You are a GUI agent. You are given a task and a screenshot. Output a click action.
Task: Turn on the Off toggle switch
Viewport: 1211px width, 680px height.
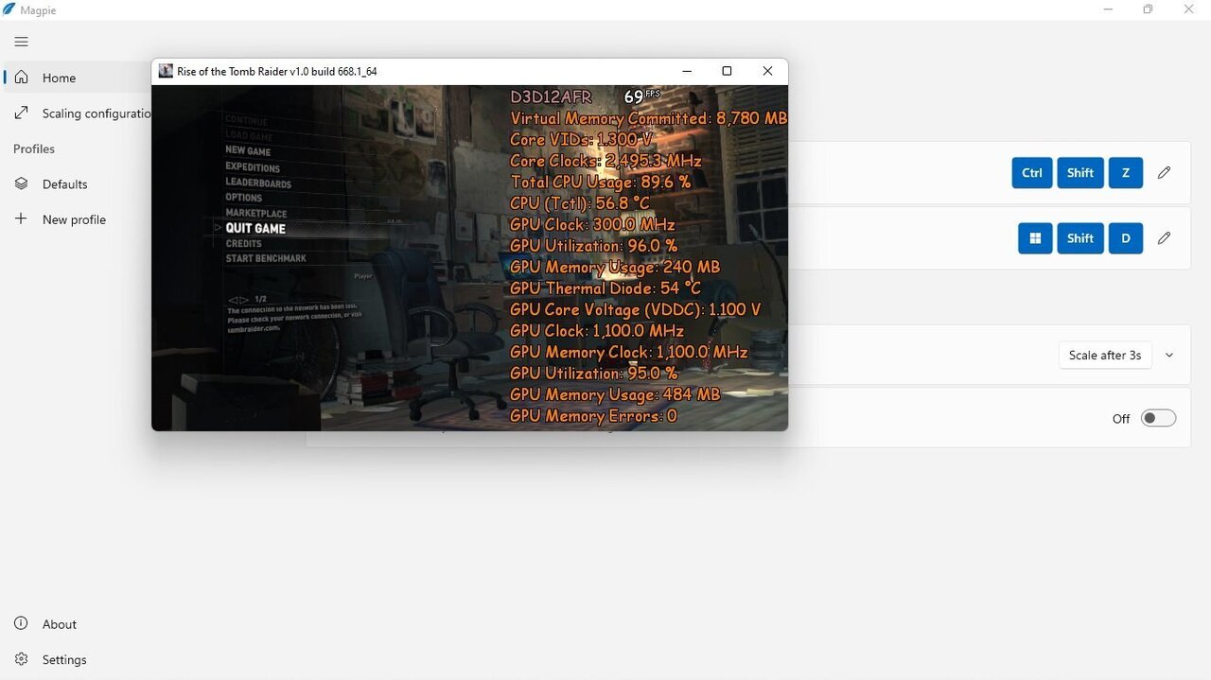(x=1157, y=418)
